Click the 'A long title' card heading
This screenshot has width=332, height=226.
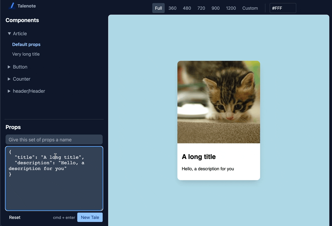(x=199, y=157)
